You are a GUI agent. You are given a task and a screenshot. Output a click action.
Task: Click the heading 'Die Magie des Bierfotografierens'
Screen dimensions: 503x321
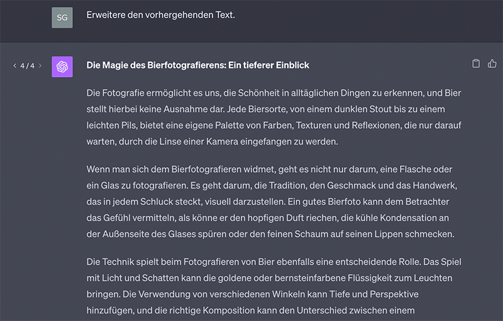click(x=197, y=65)
